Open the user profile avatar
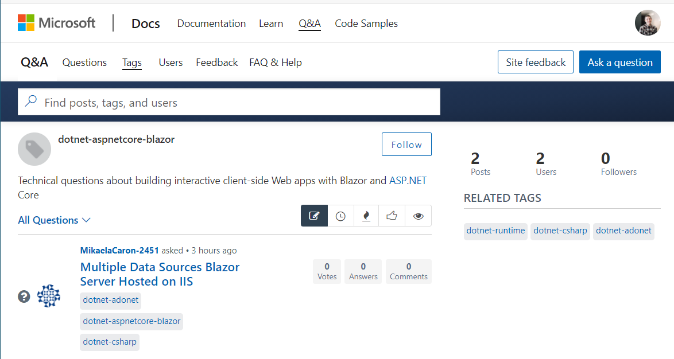The image size is (674, 359). click(x=648, y=23)
